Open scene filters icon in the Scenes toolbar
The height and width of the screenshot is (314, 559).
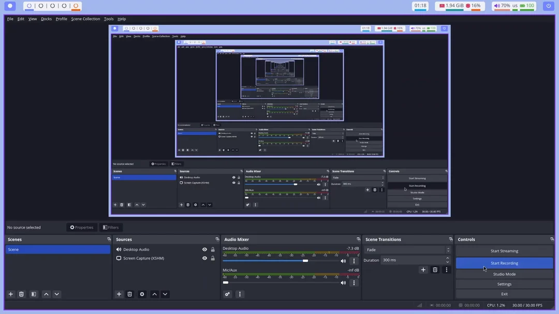coord(34,294)
